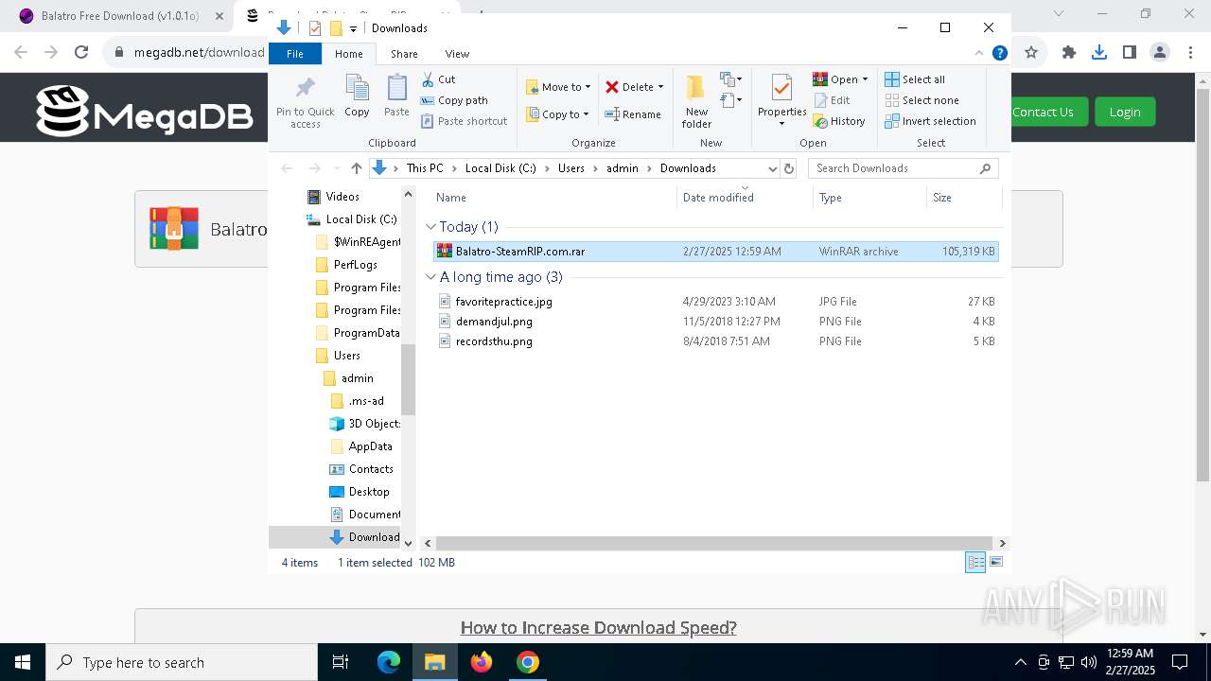
Task: Expand the Move to dropdown
Action: [558, 87]
